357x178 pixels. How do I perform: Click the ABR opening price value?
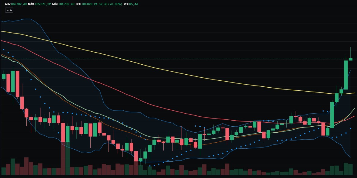[18, 4]
